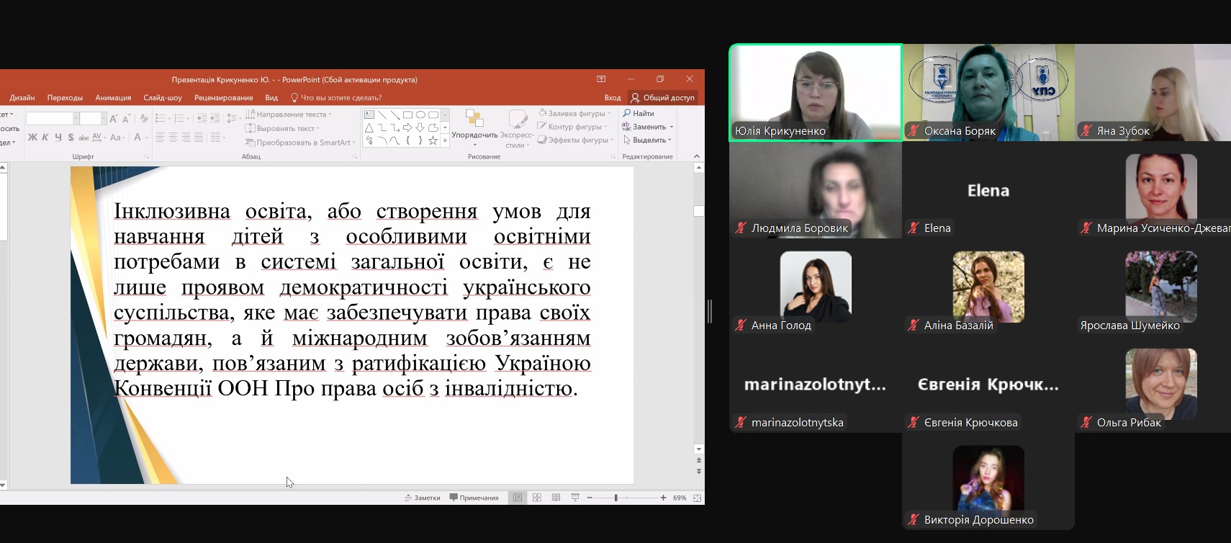
Task: Open the Слайд-шоу ribbon tab
Action: [163, 98]
